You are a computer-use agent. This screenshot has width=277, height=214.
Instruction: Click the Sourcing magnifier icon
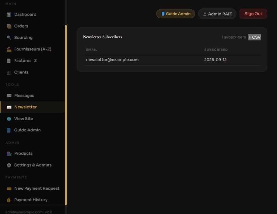(x=9, y=38)
